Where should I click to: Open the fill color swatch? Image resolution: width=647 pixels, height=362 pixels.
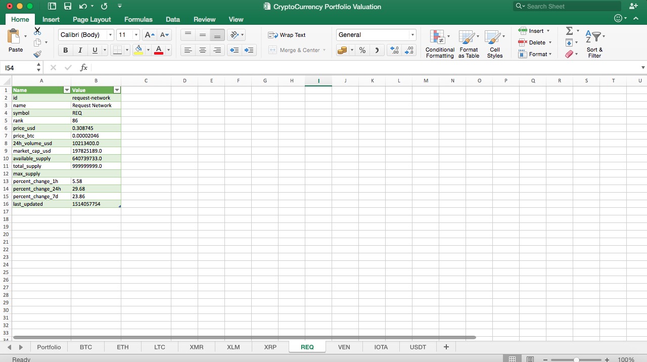point(137,50)
